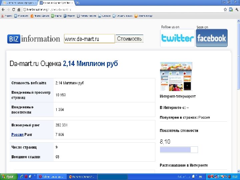
Task: Follow the Россия link in rank table
Action: 17,135
